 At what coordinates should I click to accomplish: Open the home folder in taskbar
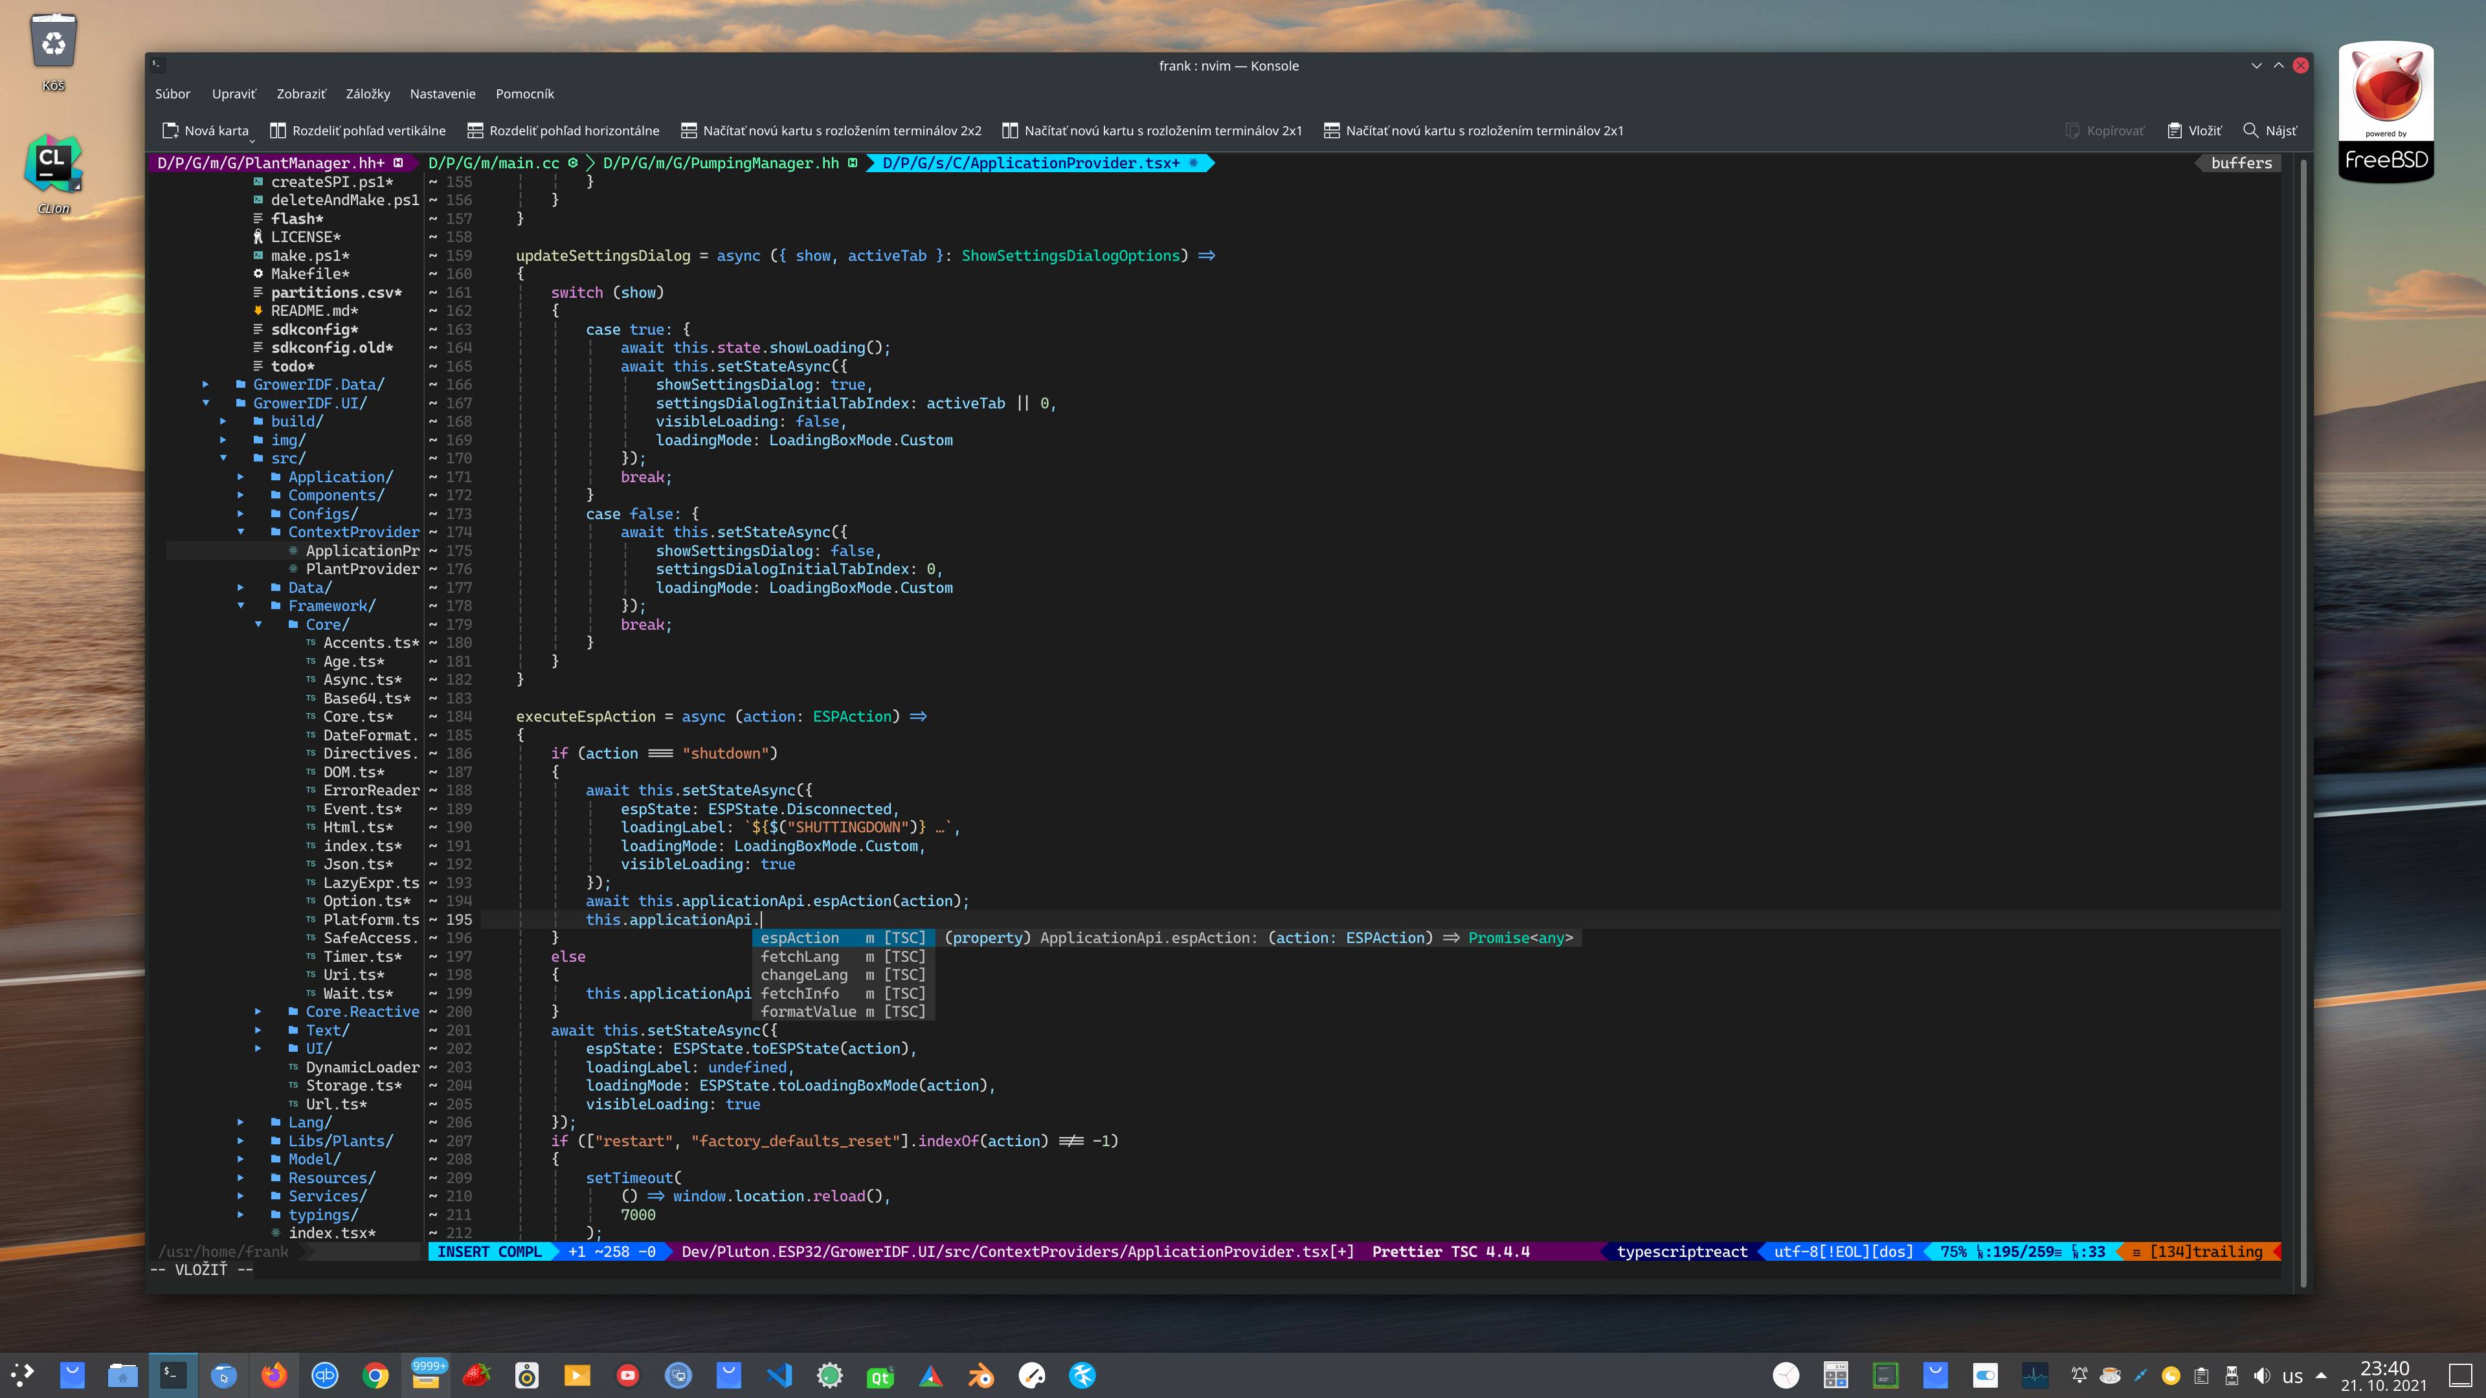click(122, 1375)
